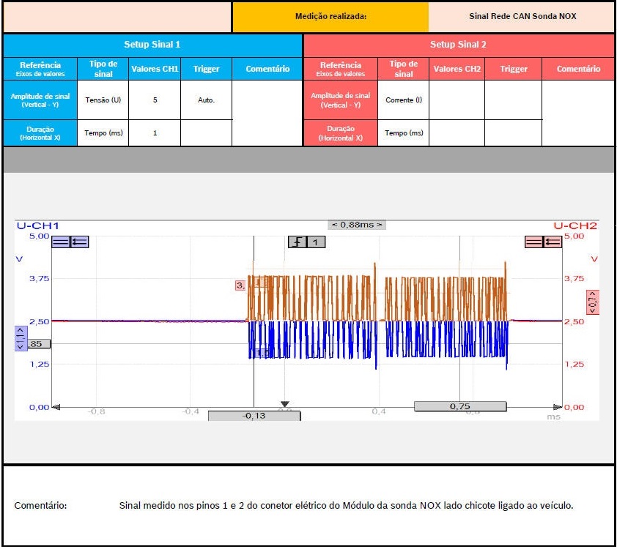This screenshot has width=617, height=549.
Task: Click the trigger channel number 1 box
Action: coord(315,242)
